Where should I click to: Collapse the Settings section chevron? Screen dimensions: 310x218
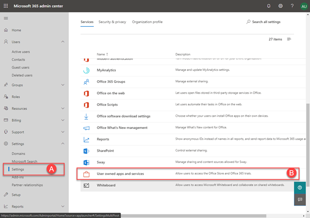[x=63, y=143]
